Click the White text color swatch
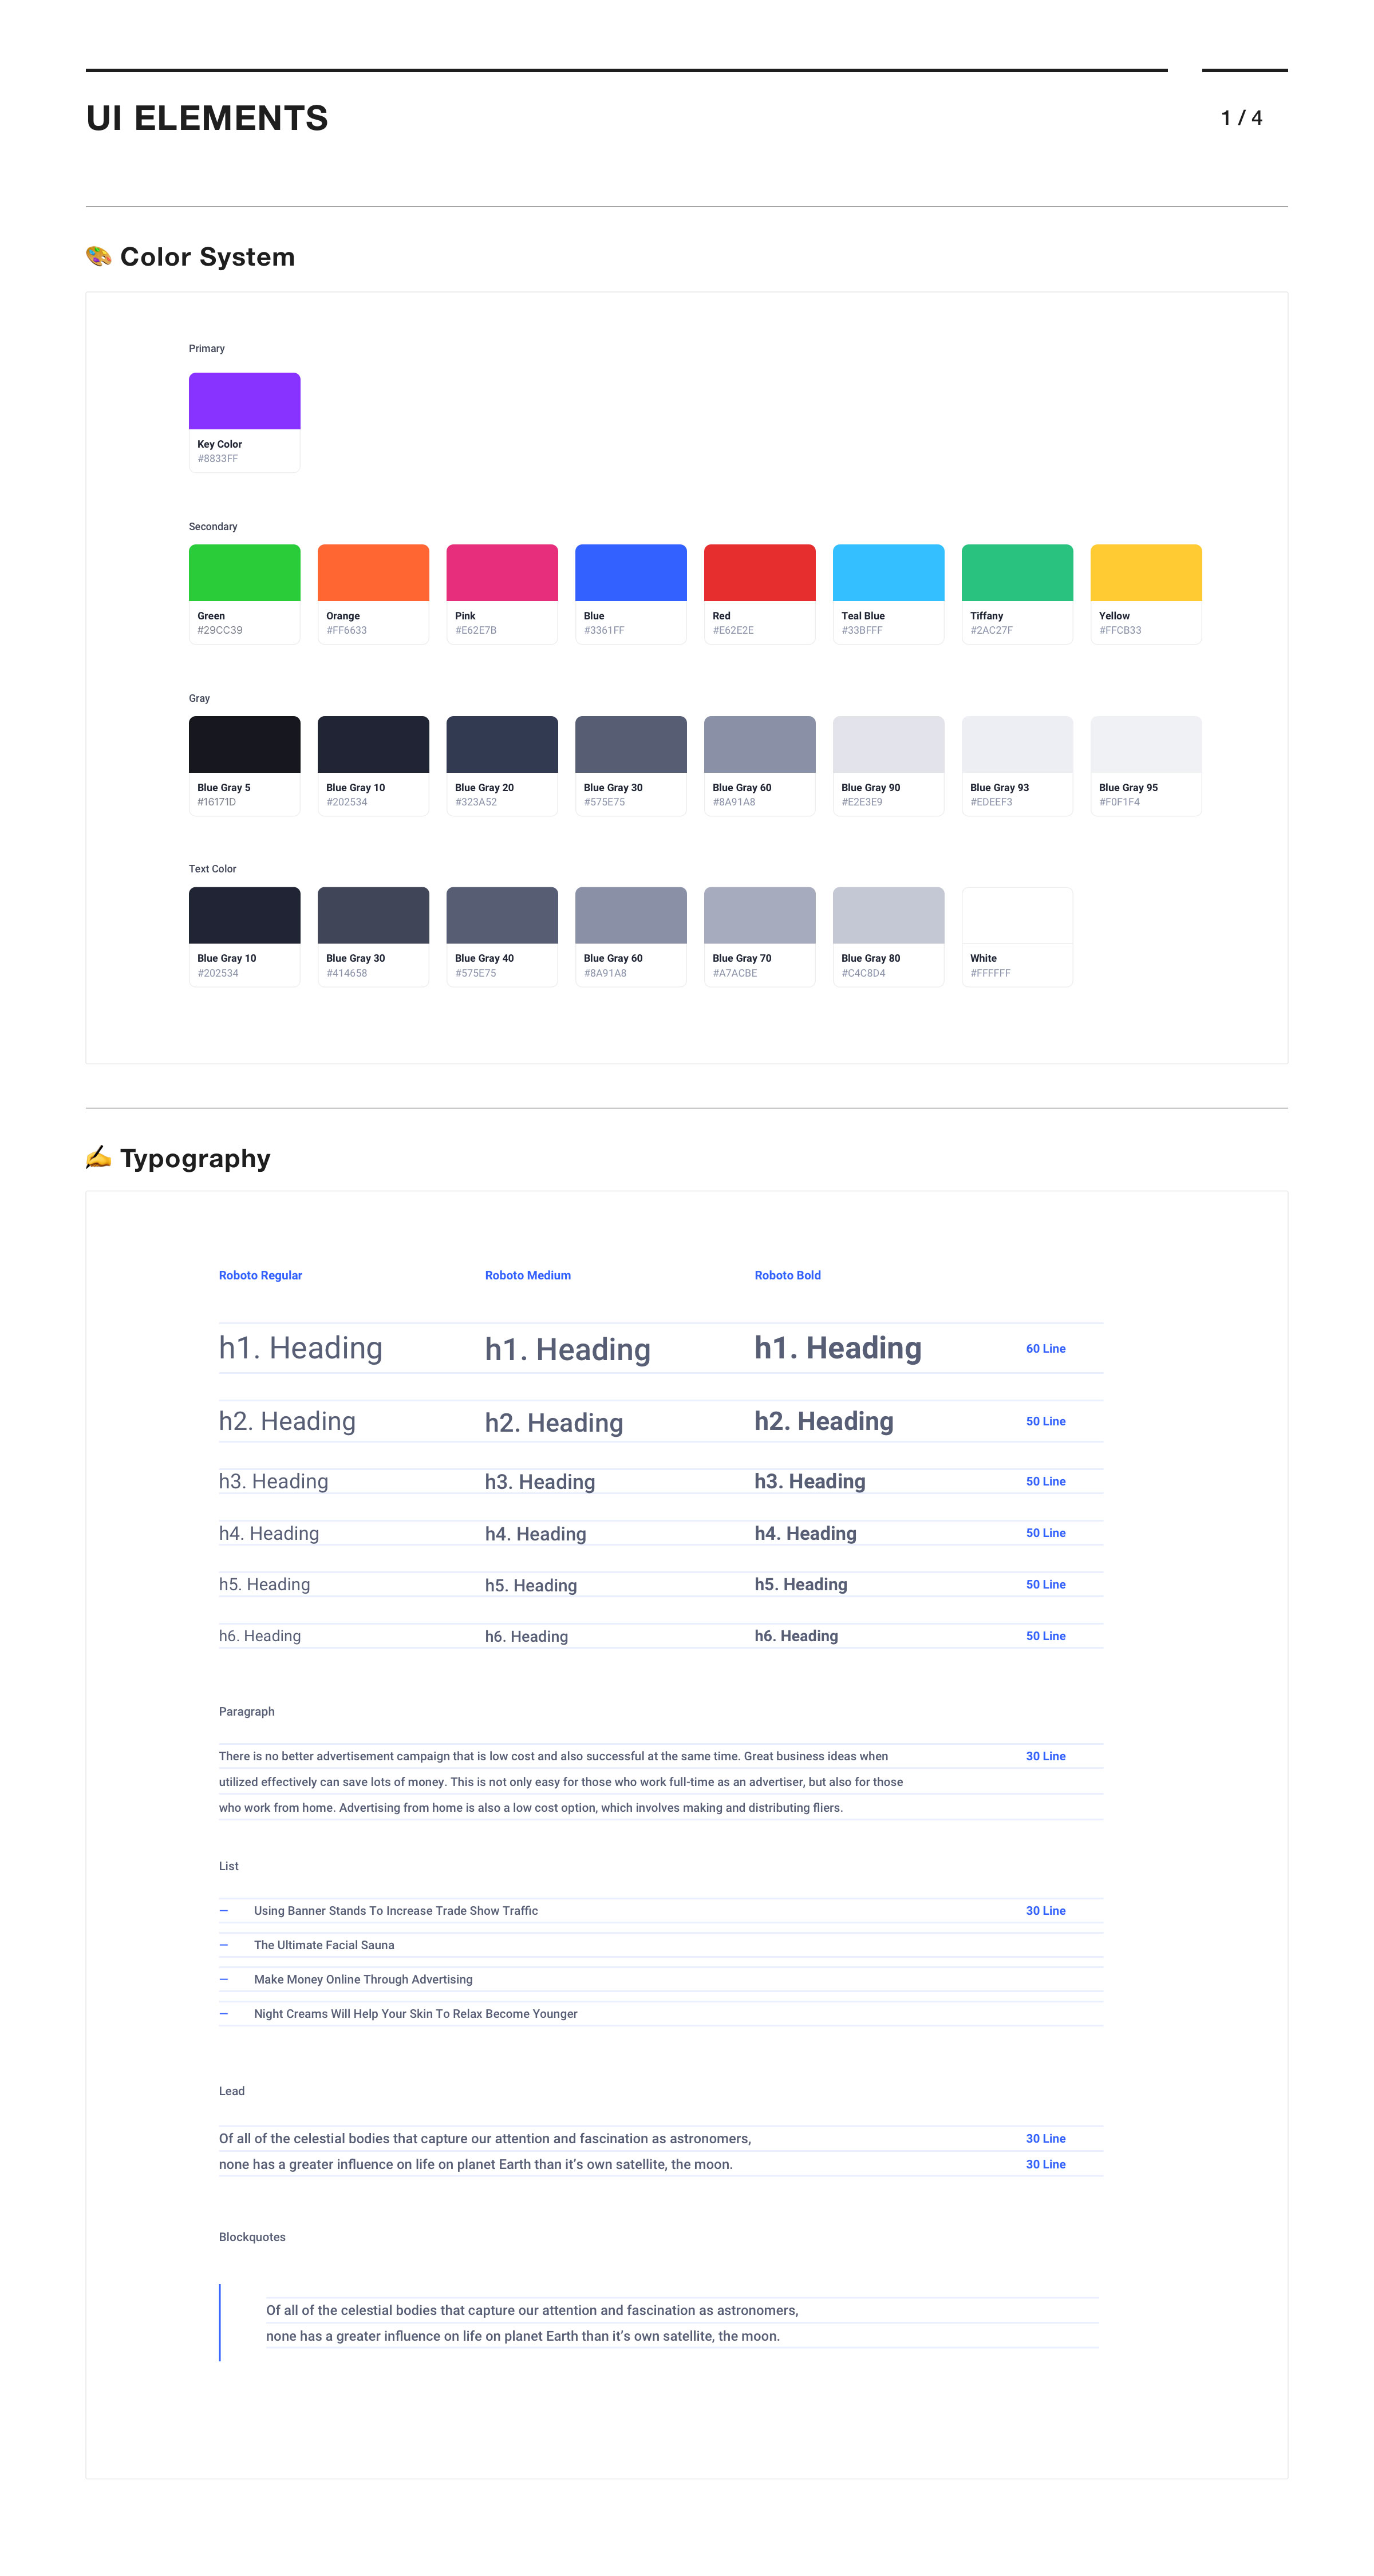The height and width of the screenshot is (2576, 1374). 1017,915
